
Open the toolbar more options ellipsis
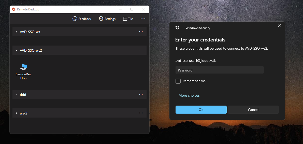pos(143,19)
